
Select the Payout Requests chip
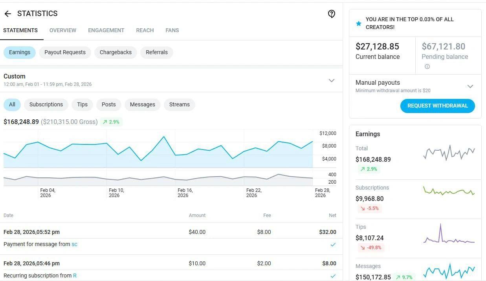tap(65, 52)
